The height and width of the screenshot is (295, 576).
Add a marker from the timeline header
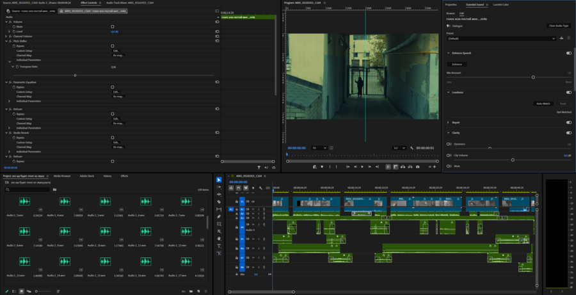[253, 187]
